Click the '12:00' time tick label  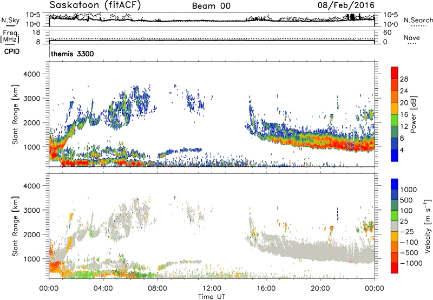click(x=212, y=289)
